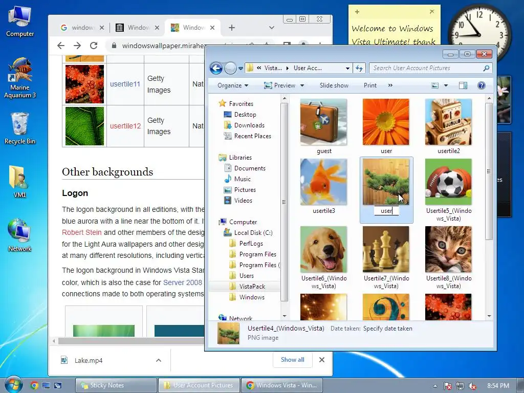Select the guest suitcase picture

(323, 122)
